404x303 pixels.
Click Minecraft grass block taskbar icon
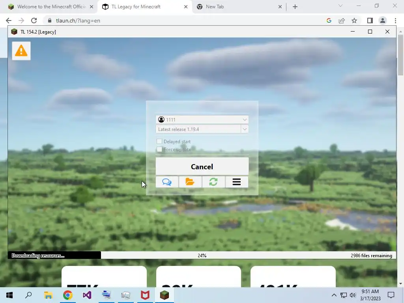coord(165,295)
